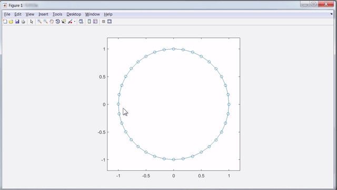The height and width of the screenshot is (190, 337).
Task: Click the x-axis tick label 0.5
Action: pos(201,176)
